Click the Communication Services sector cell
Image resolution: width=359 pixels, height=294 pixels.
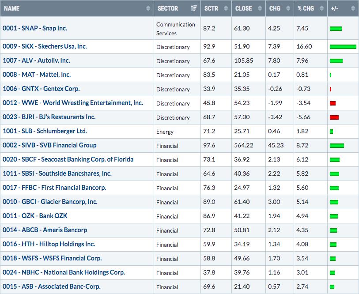175,29
